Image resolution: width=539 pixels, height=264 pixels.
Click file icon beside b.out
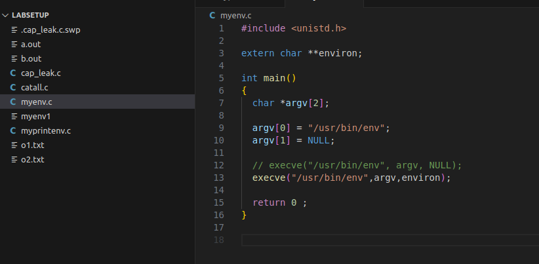click(x=14, y=59)
